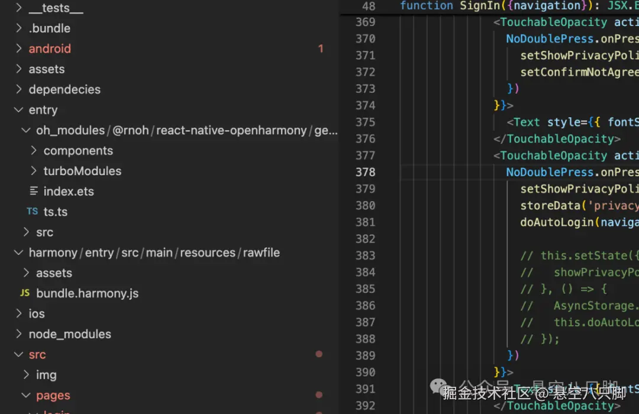Click the src folder modified dot indicator

319,354
